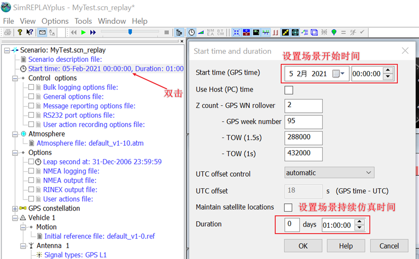The image size is (419, 259).
Task: Open the Options menu
Action: [55, 21]
